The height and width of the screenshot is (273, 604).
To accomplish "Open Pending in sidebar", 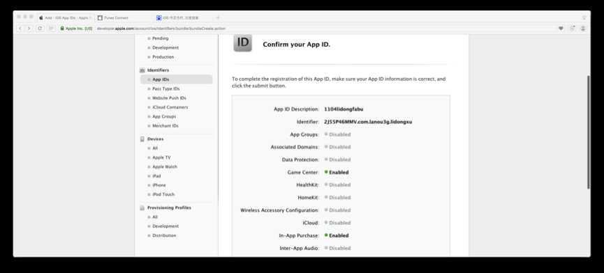I will pyautogui.click(x=160, y=38).
